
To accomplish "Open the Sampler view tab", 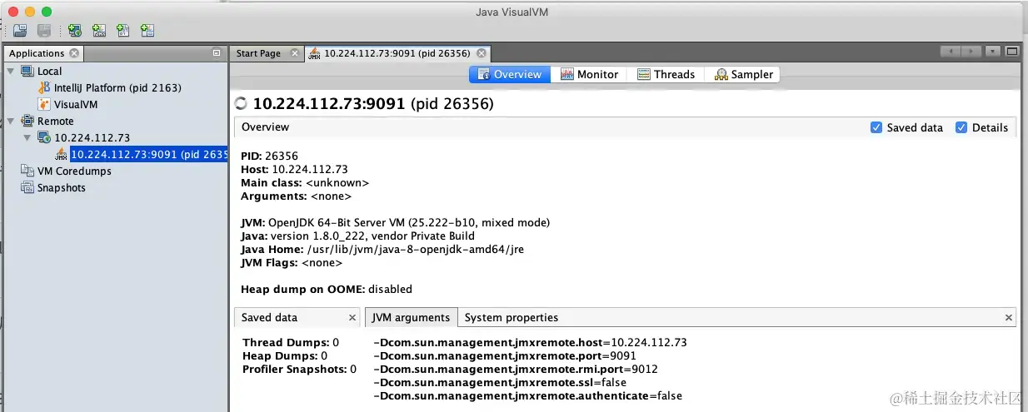I will click(x=743, y=74).
